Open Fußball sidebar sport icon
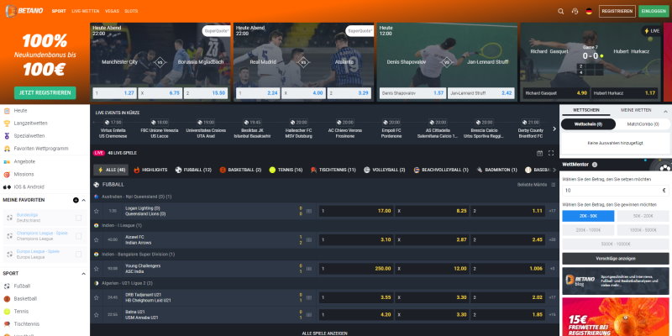672x336 pixels. point(7,286)
